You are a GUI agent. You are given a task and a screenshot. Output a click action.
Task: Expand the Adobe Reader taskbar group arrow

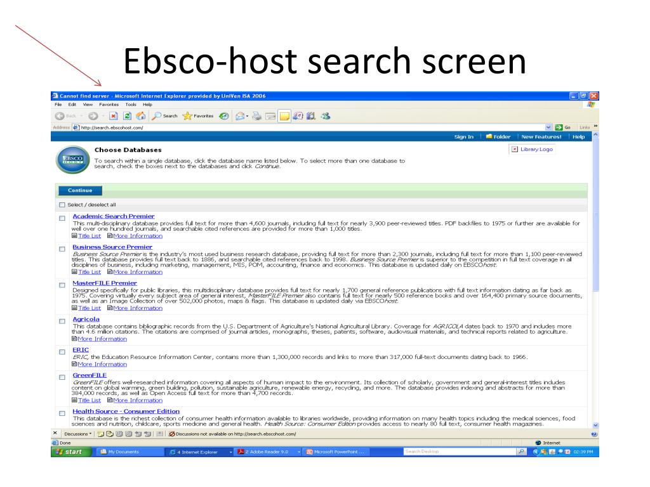[x=299, y=452]
